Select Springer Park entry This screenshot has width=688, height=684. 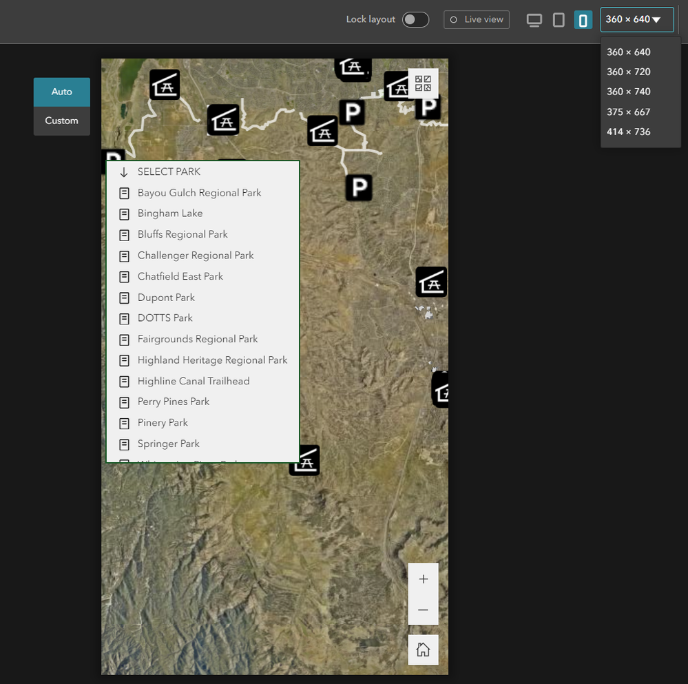click(202, 444)
